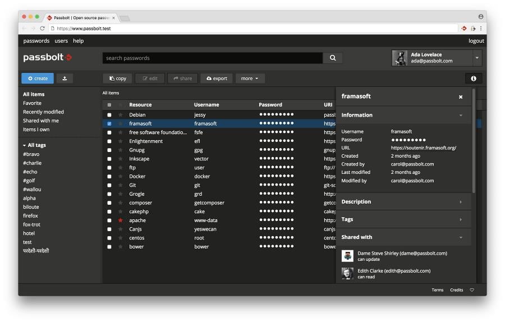Image resolution: width=505 pixels, height=322 pixels.
Task: Open the Credits link
Action: 456,290
